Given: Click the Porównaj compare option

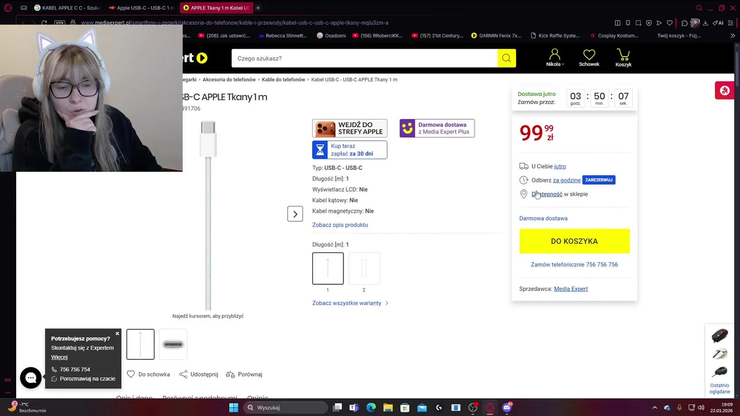Looking at the screenshot, I should [x=244, y=374].
